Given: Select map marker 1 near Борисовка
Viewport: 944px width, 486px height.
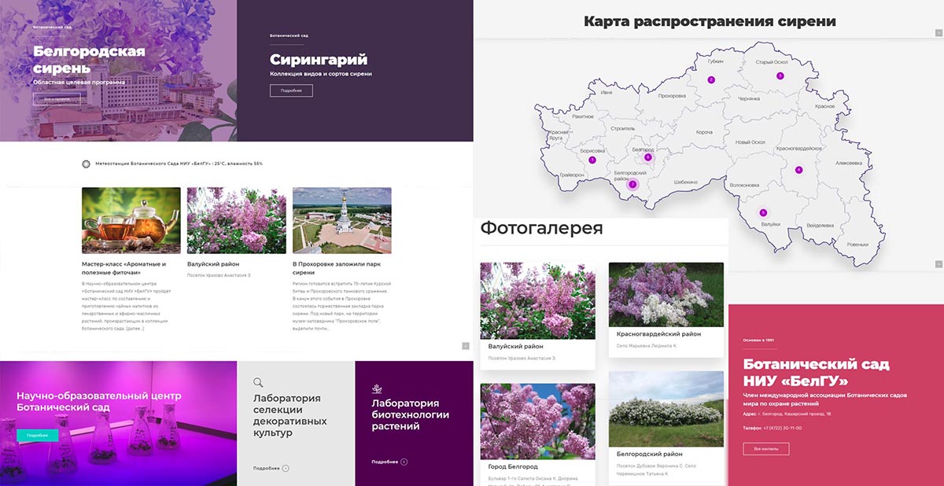Looking at the screenshot, I should coord(592,160).
